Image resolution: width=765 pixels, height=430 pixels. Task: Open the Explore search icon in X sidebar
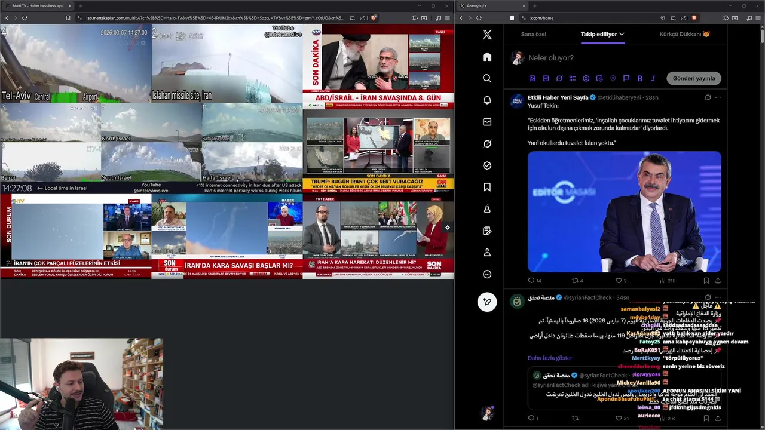click(487, 78)
